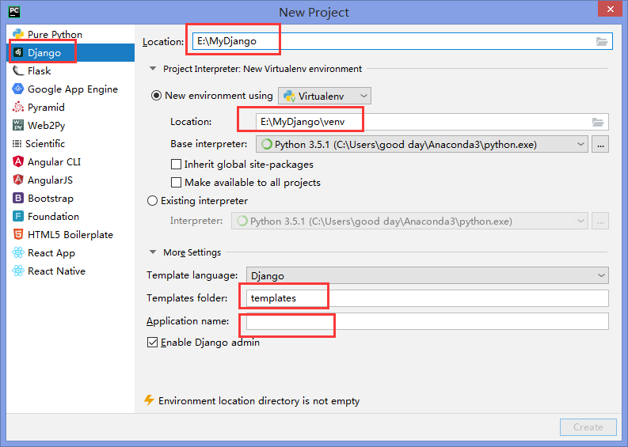
Task: Open the disabled Interpreter dropdown
Action: click(x=409, y=221)
